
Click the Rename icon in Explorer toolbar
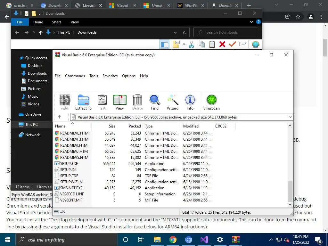[x=243, y=44]
